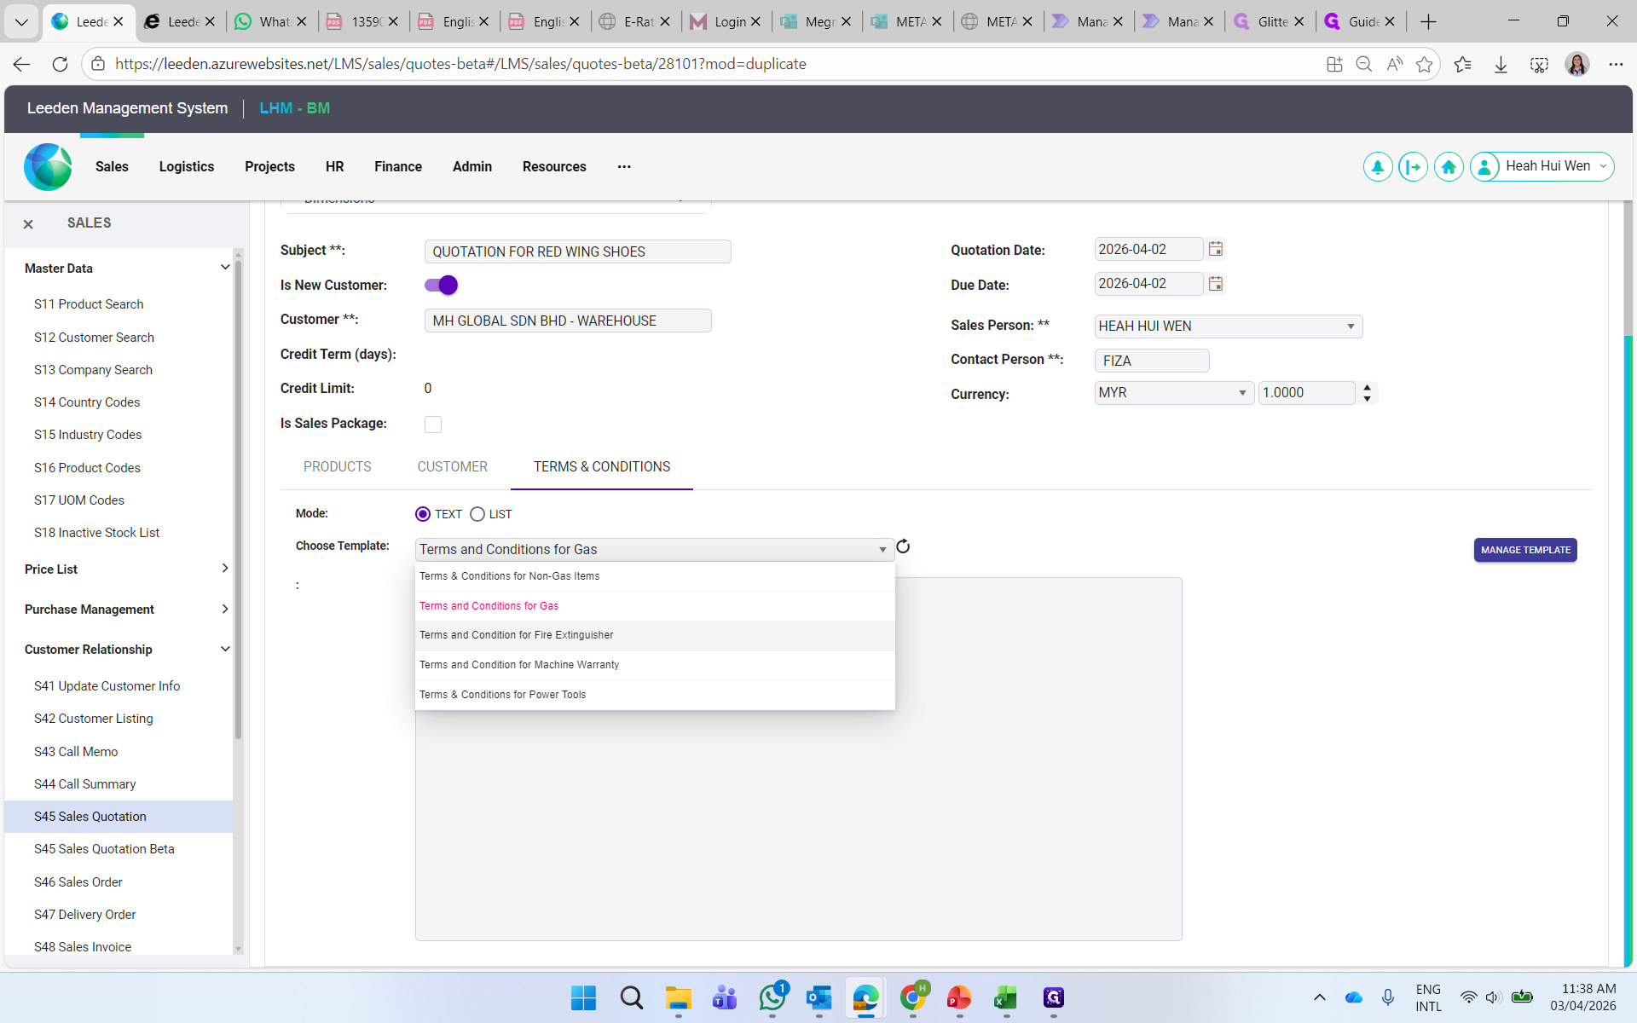Check the Is Sales Package checkbox
1637x1023 pixels.
click(x=433, y=425)
